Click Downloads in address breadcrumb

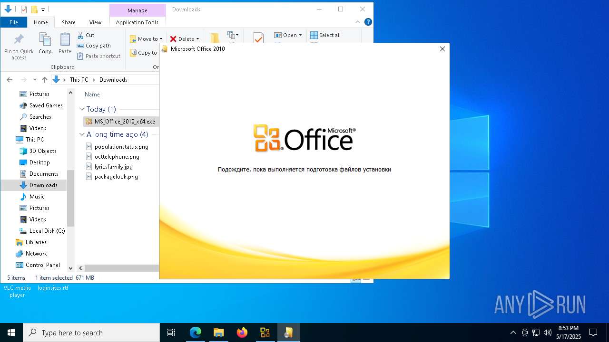(x=113, y=80)
